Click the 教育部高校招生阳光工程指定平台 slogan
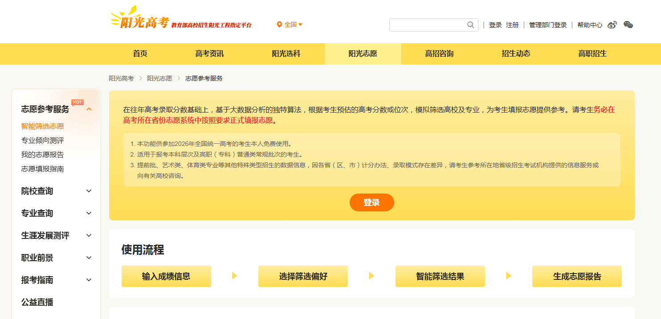Image resolution: width=661 pixels, height=319 pixels. [x=211, y=25]
